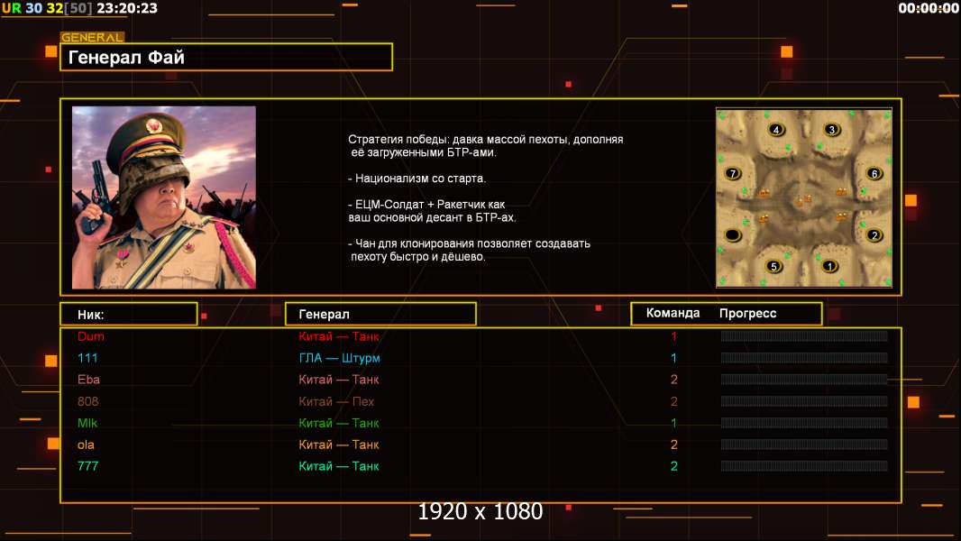961x541 pixels.
Task: Click Eba's general Китай — Танк
Action: (x=338, y=380)
